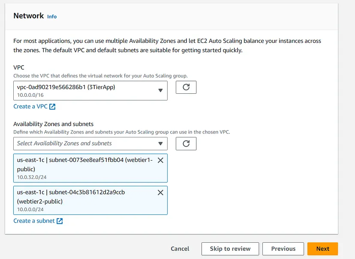
Task: Click the Select Availability Zones and subnets field
Action: [86, 144]
